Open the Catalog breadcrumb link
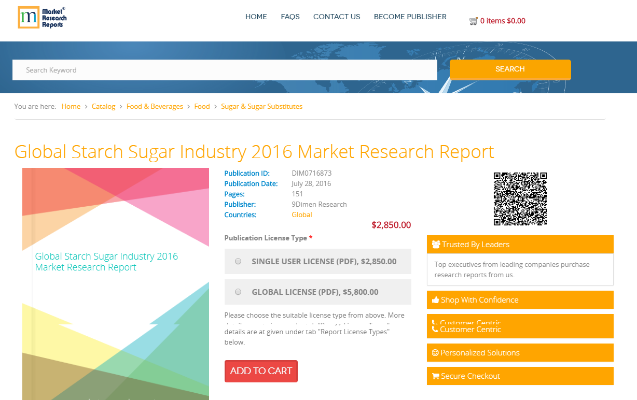This screenshot has width=637, height=400. pyautogui.click(x=103, y=106)
